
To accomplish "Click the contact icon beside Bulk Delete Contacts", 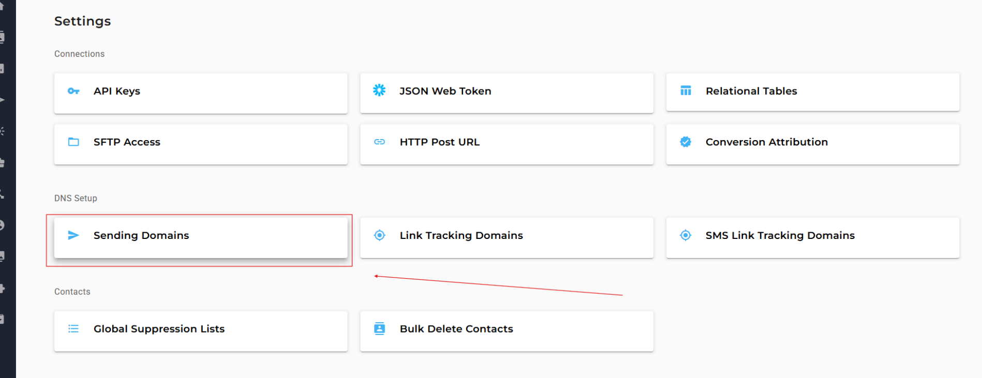I will 379,329.
